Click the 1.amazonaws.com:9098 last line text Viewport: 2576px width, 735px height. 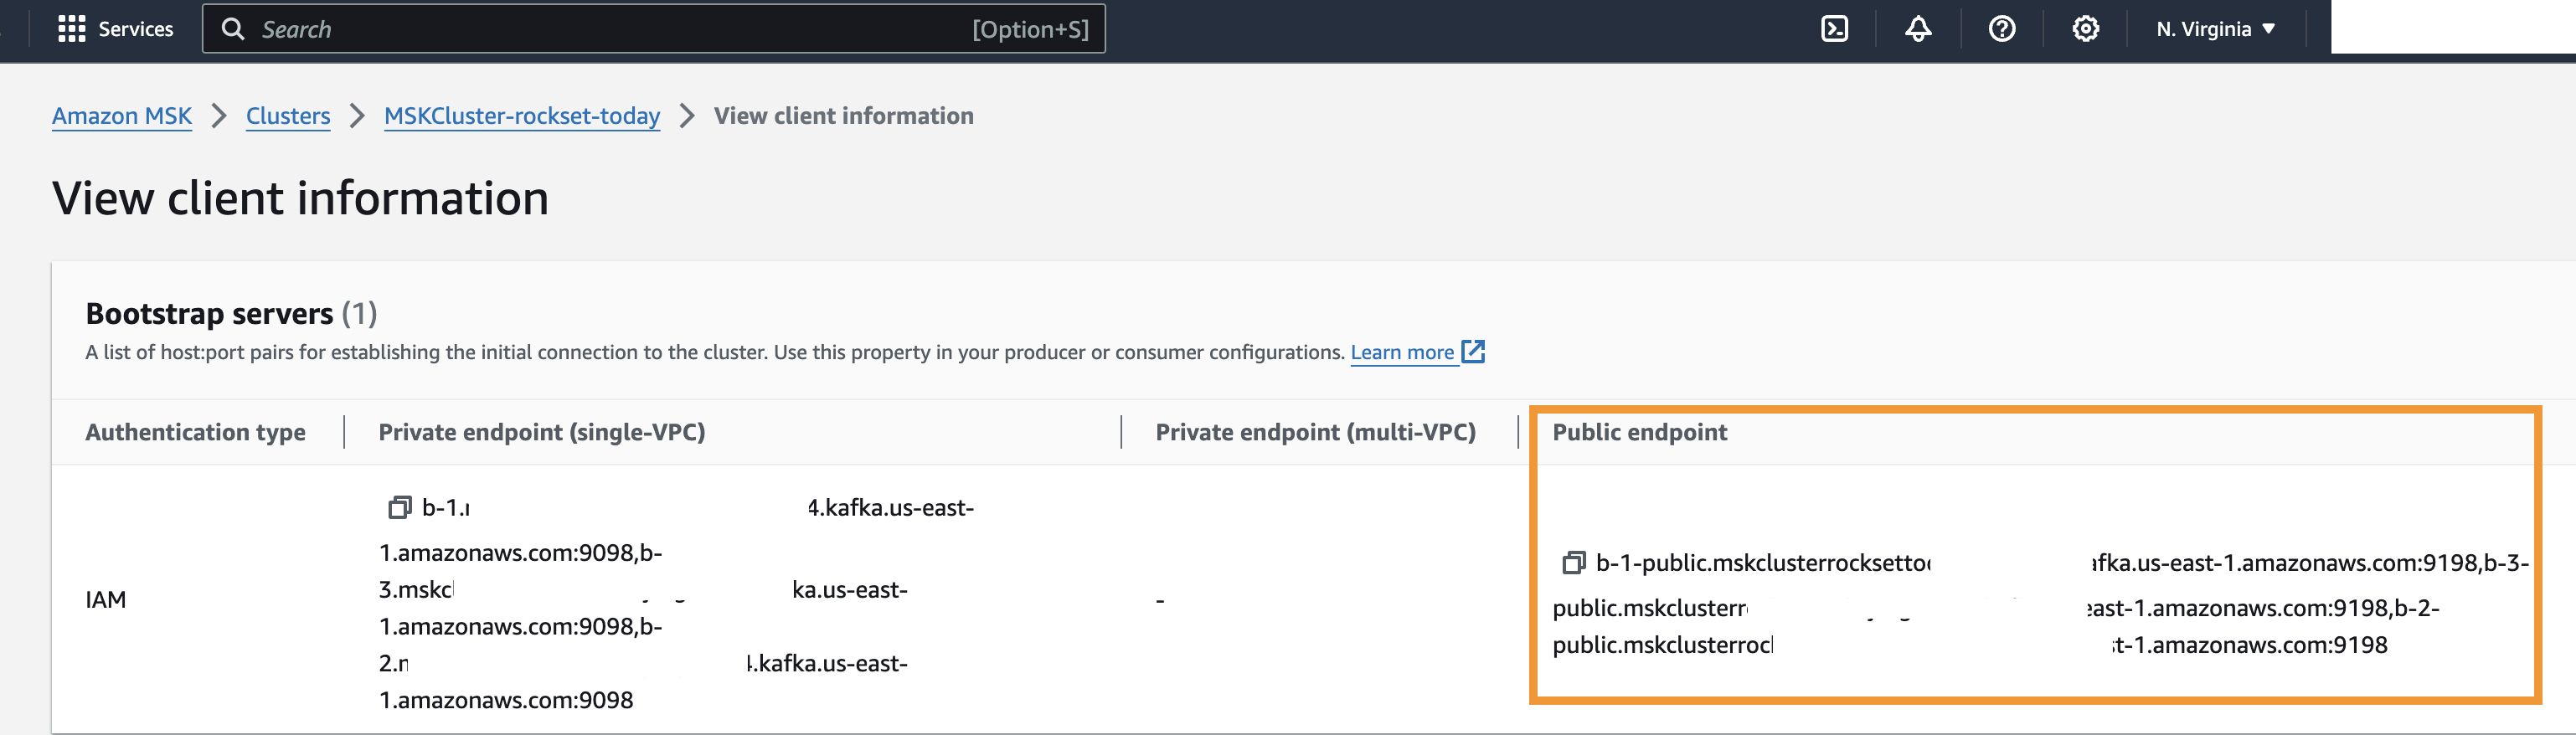click(x=506, y=700)
